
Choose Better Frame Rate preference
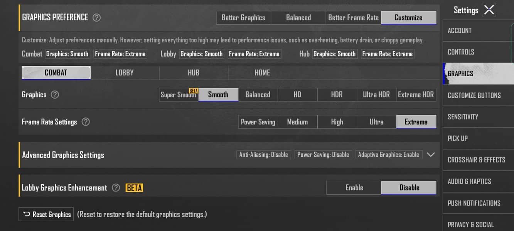354,18
